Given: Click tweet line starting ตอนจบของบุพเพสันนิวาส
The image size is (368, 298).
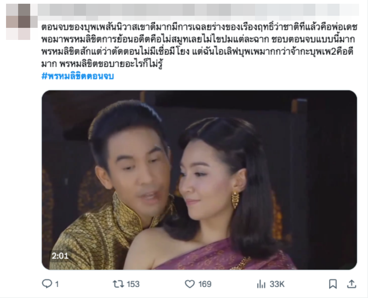Looking at the screenshot, I should pos(199,27).
